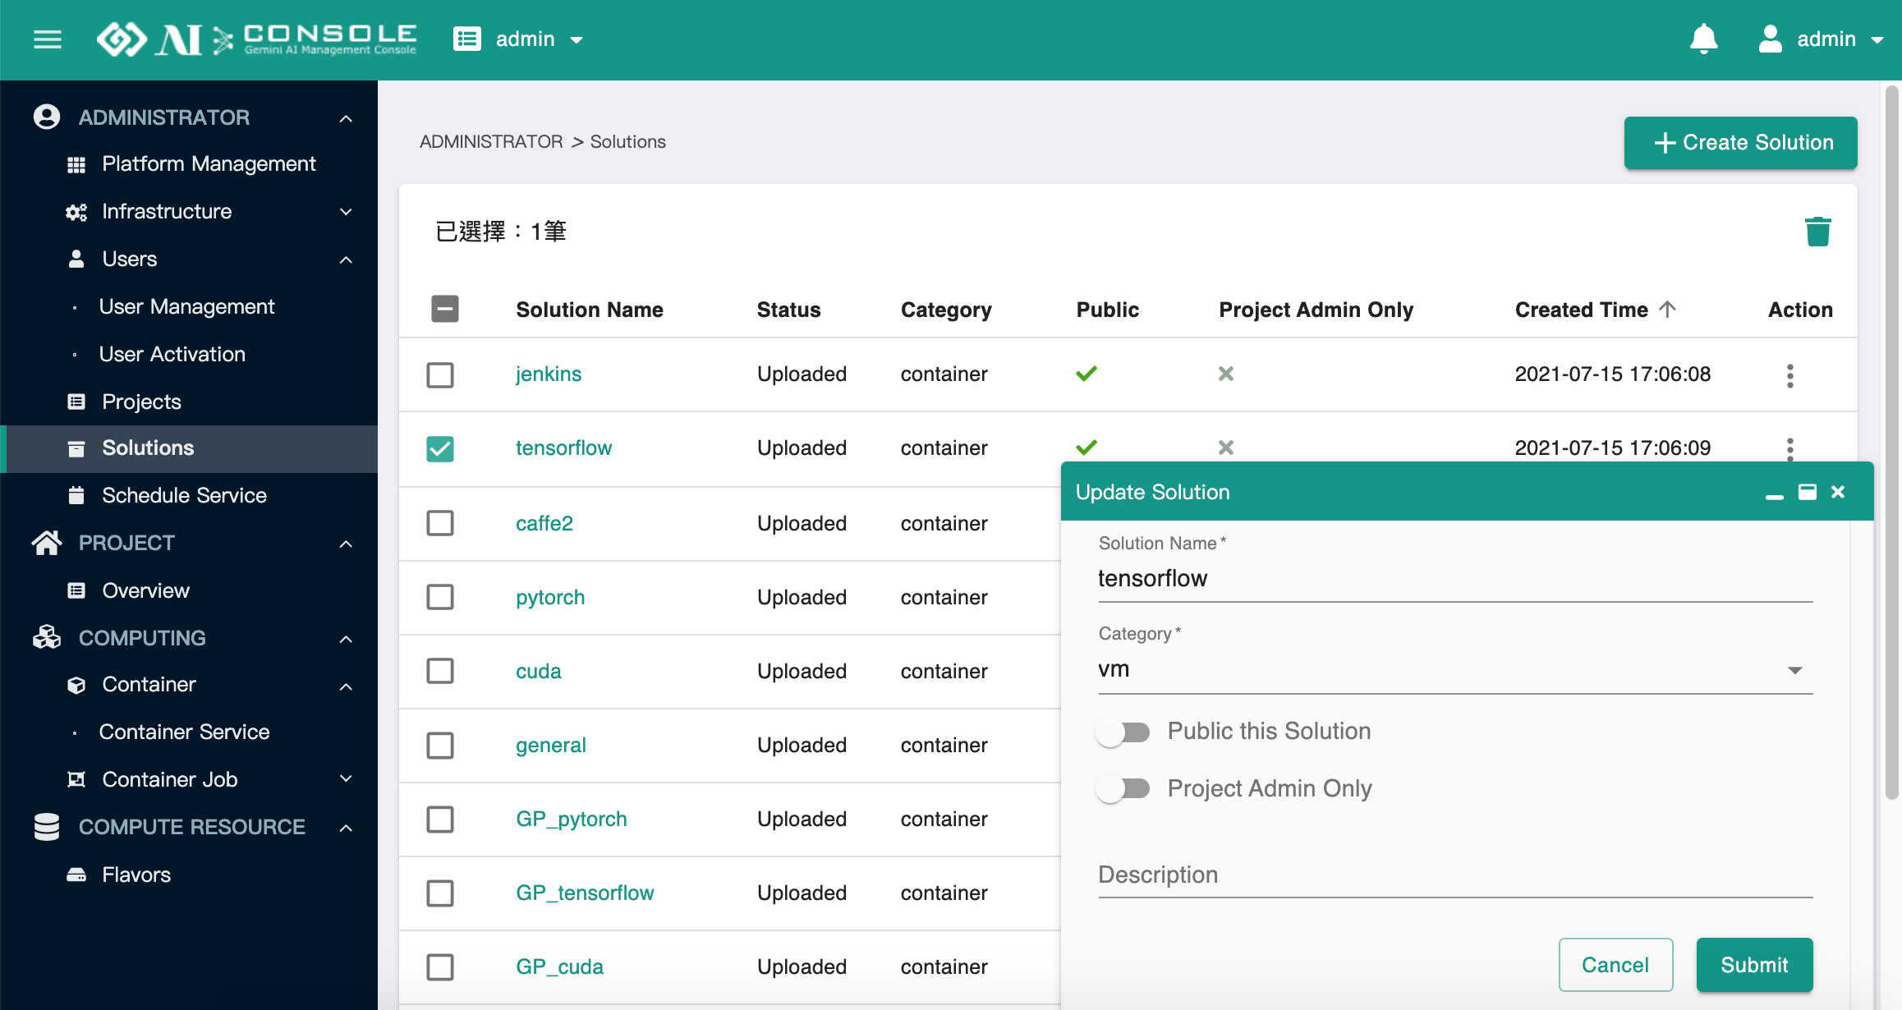This screenshot has width=1902, height=1010.
Task: Click the admin user avatar icon
Action: pyautogui.click(x=1770, y=39)
